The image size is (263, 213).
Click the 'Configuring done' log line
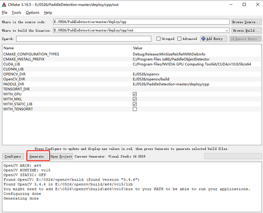click(22, 194)
